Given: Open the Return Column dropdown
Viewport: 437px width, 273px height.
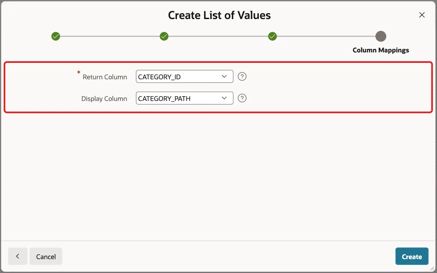Looking at the screenshot, I should pos(185,76).
